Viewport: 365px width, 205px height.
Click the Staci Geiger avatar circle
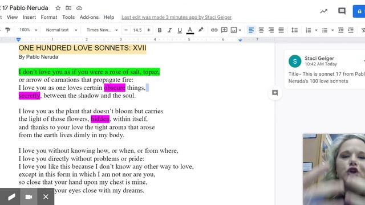295,61
